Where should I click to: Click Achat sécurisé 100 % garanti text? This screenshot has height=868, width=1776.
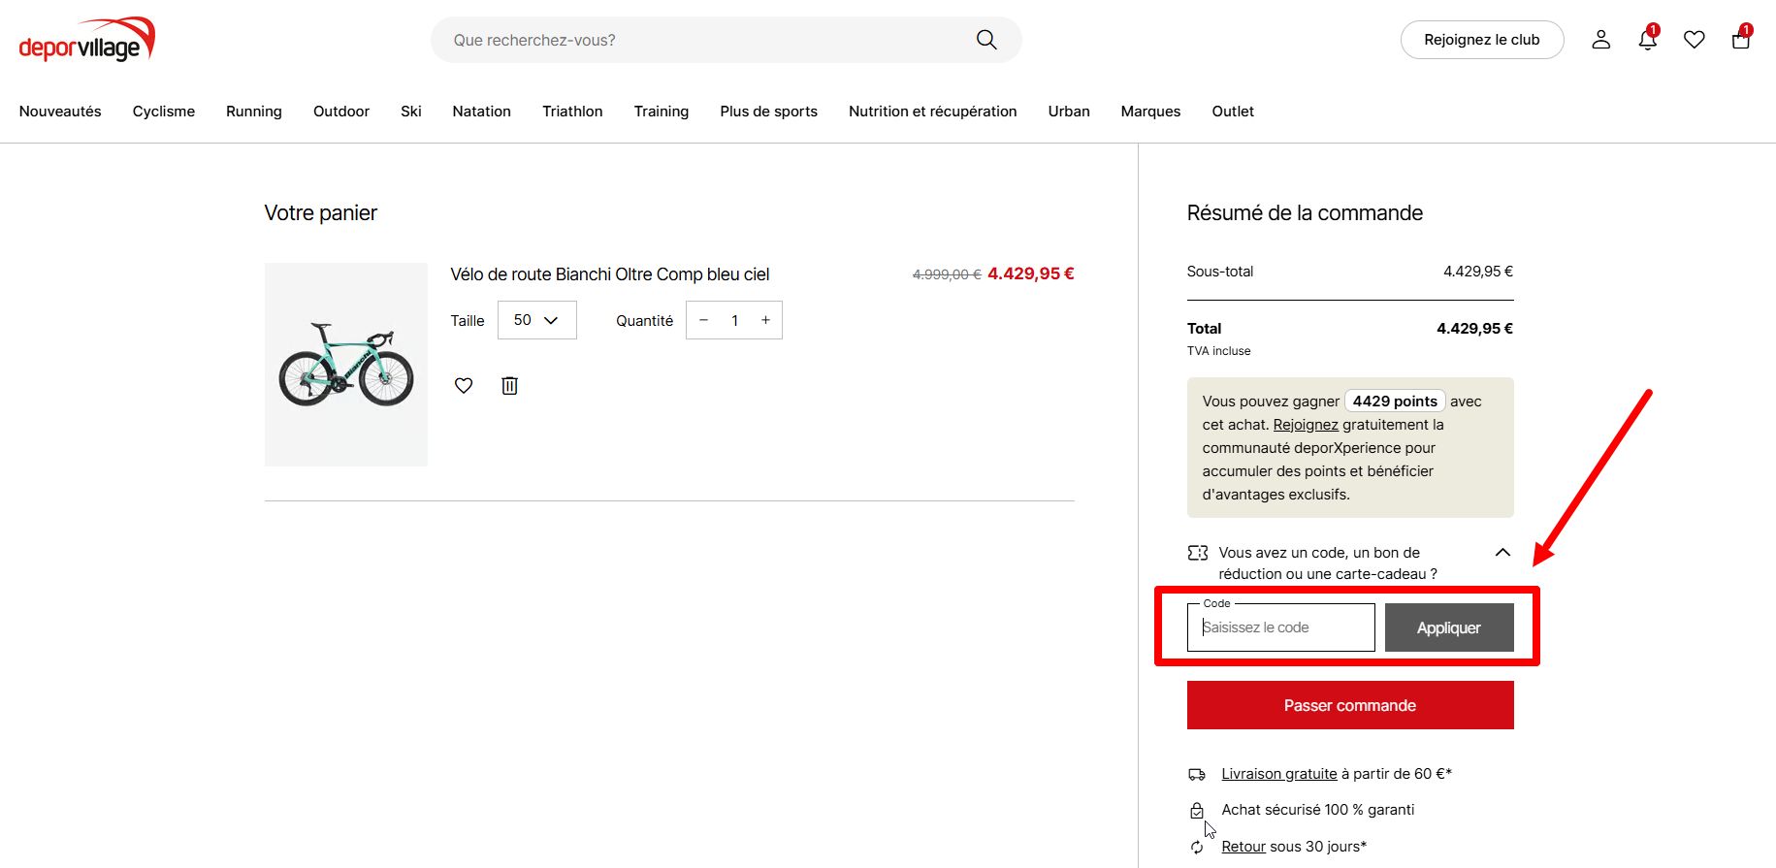pos(1318,810)
